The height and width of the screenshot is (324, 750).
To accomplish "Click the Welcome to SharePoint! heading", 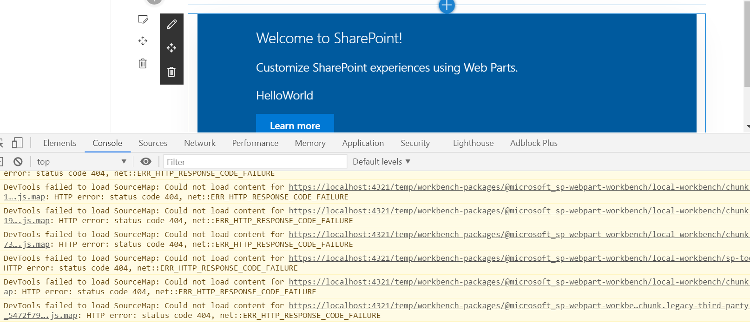I will [x=329, y=38].
